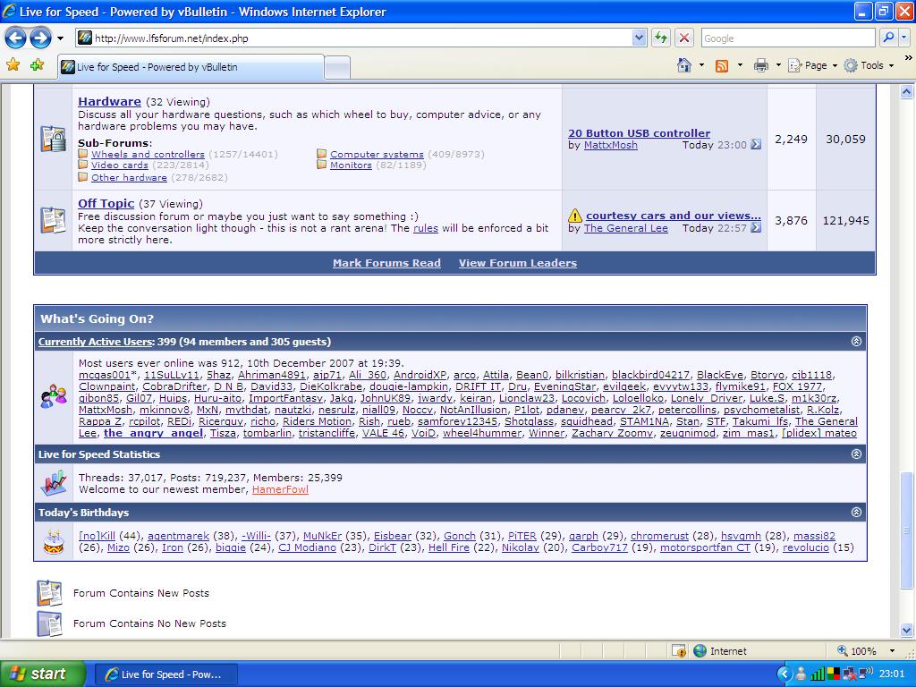Click the Refresh page icon

pos(661,38)
